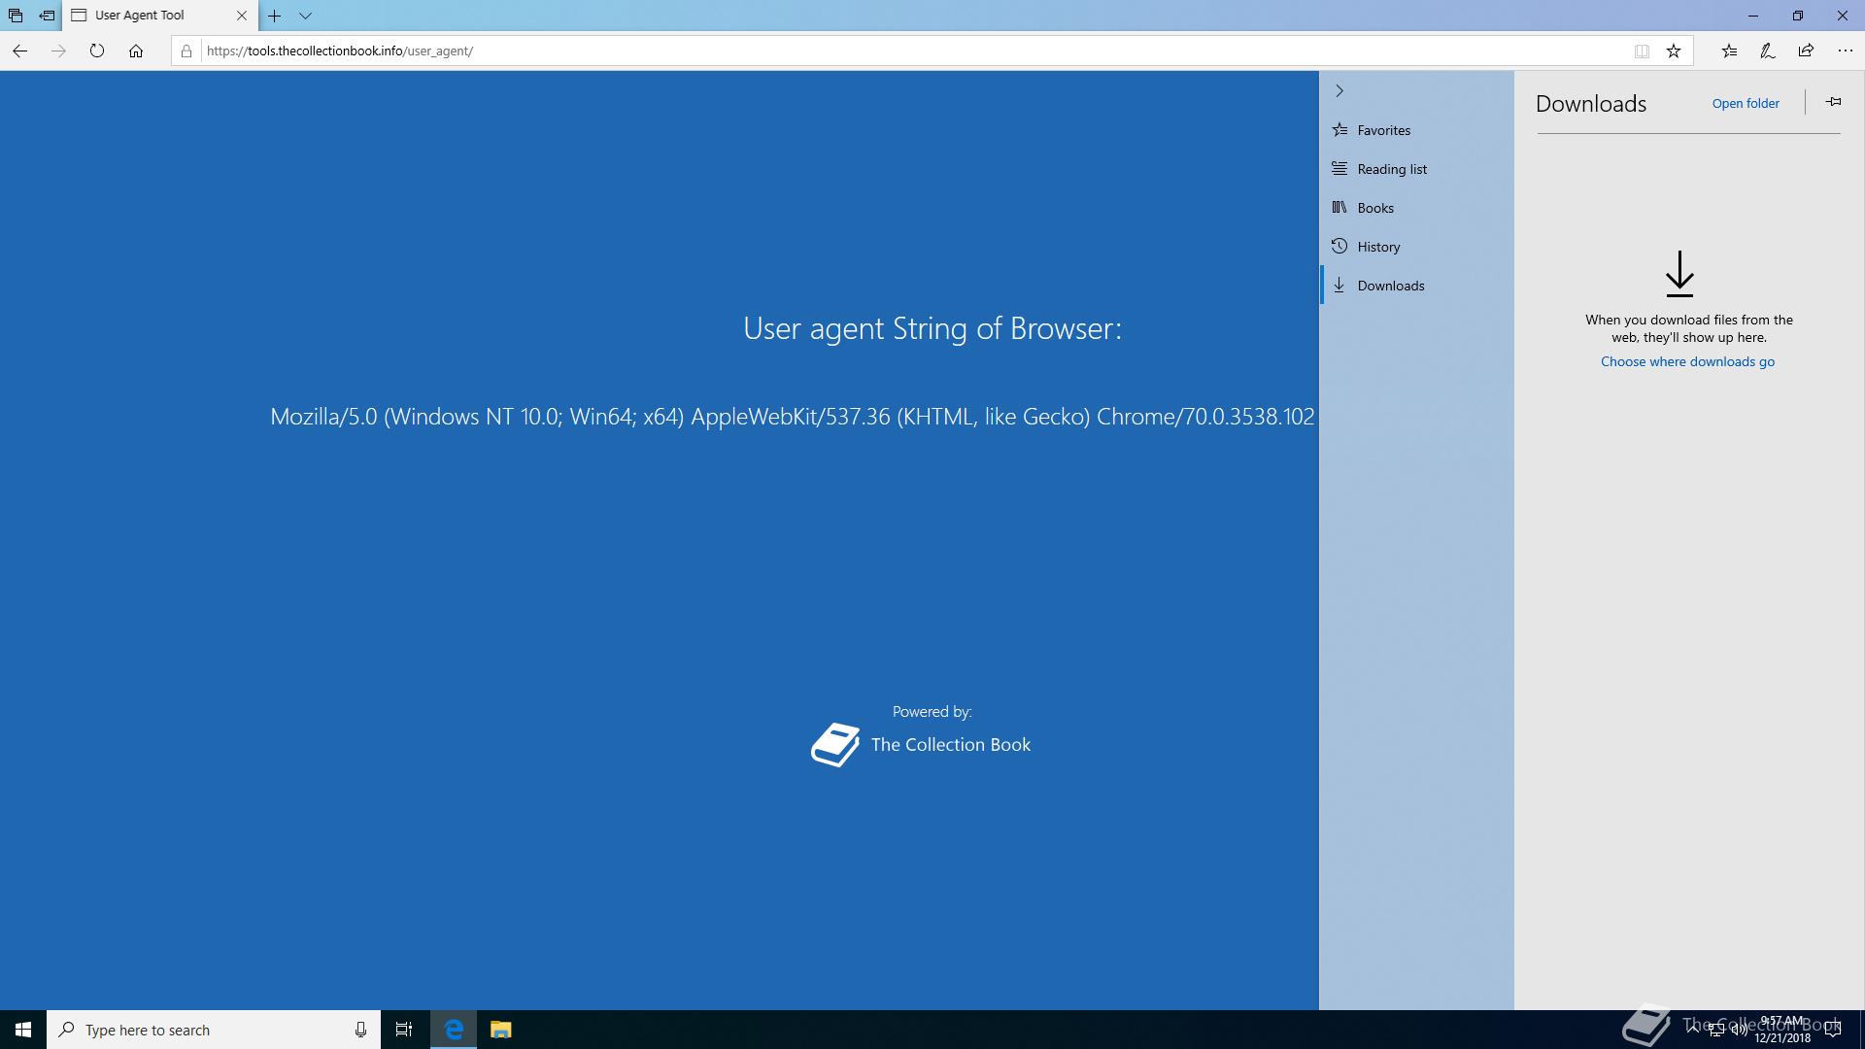Click the Add notes pen icon
The width and height of the screenshot is (1865, 1049).
1767,51
